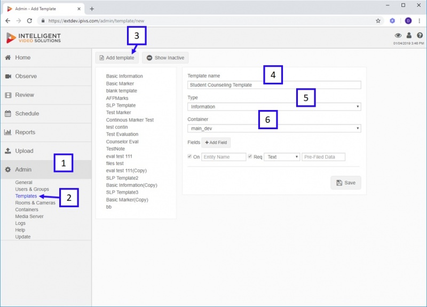Screen dimensions: 427x307
Task: Open the Home menu item
Action: pos(46,58)
